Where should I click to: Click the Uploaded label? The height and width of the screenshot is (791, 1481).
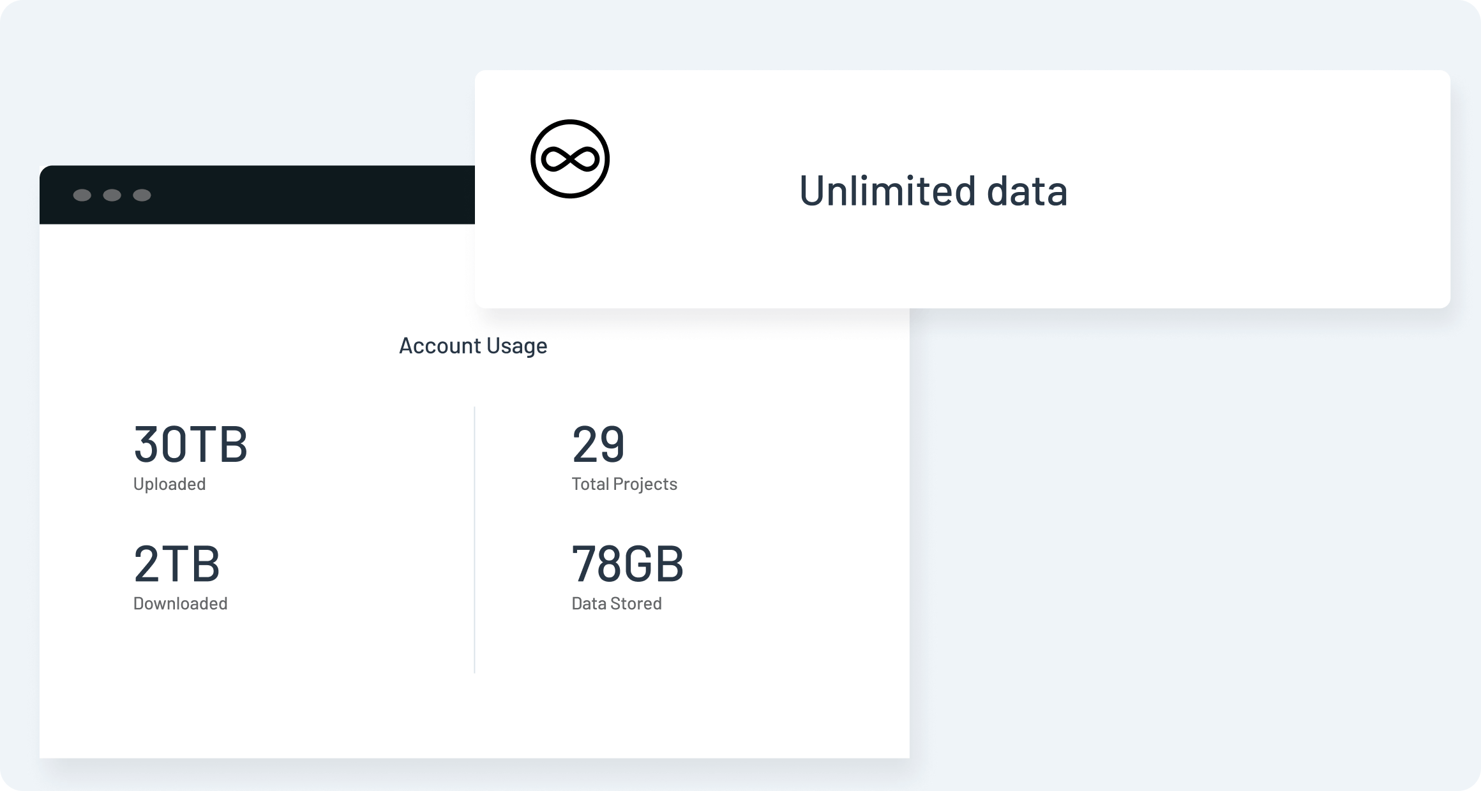click(169, 484)
